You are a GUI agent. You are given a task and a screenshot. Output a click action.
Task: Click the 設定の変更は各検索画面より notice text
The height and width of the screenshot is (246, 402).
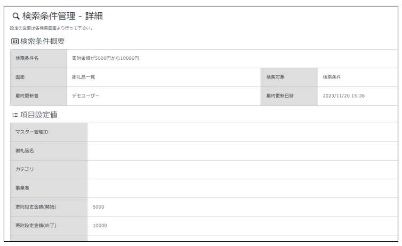(51, 28)
